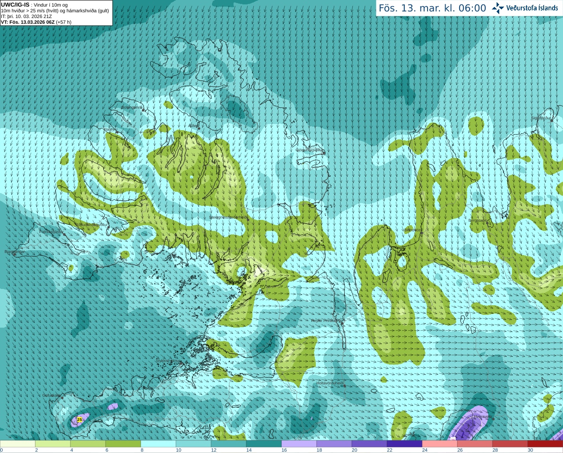Click the Bjargtangar station label
563x453 pixels.
(x=15, y=252)
